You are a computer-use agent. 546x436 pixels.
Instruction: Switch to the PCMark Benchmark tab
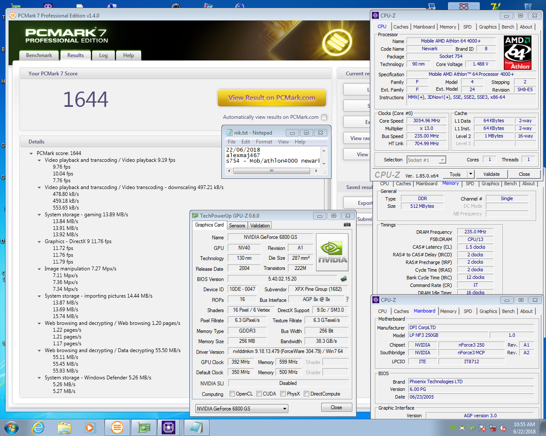click(39, 55)
